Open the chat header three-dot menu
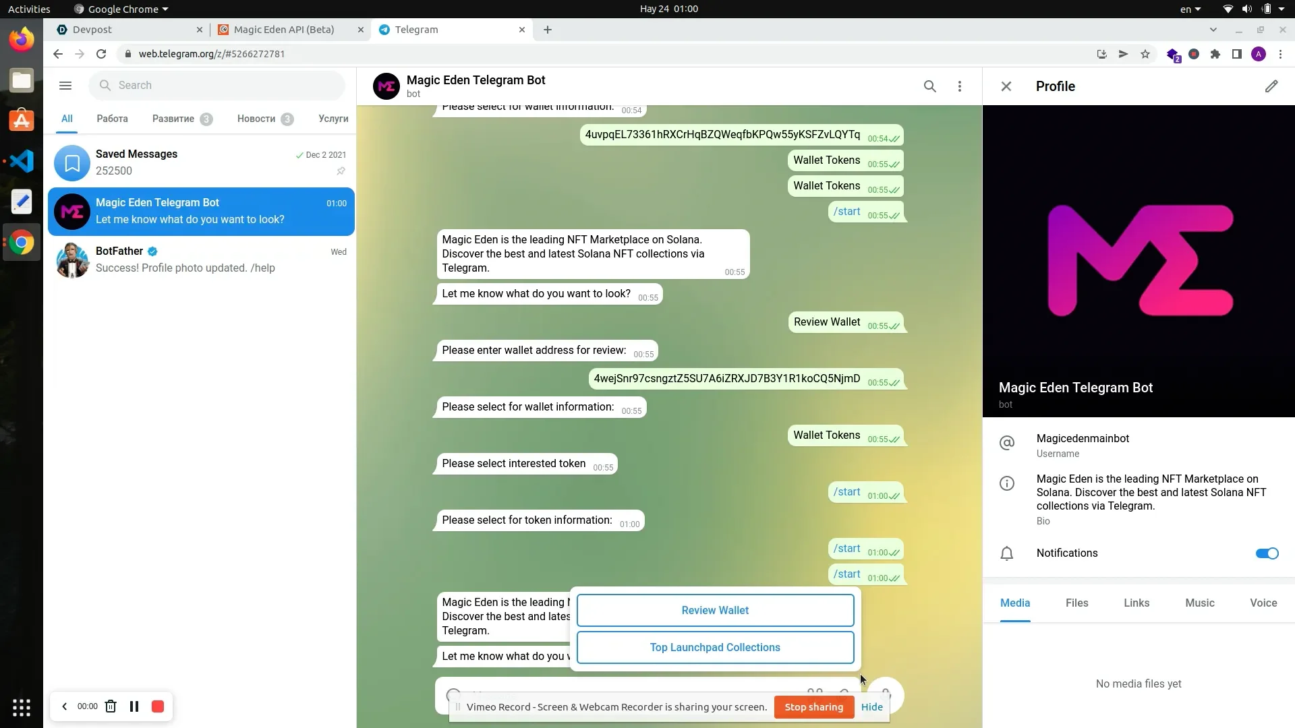 point(960,86)
